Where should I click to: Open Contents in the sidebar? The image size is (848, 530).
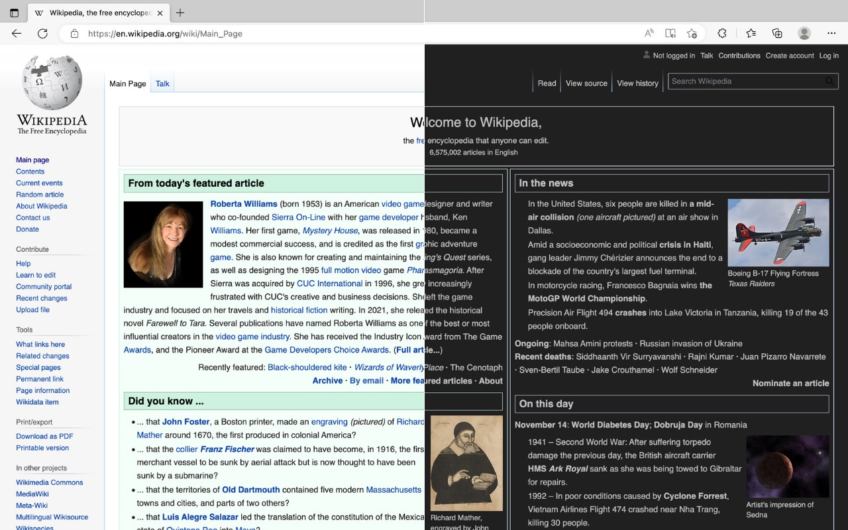click(30, 172)
